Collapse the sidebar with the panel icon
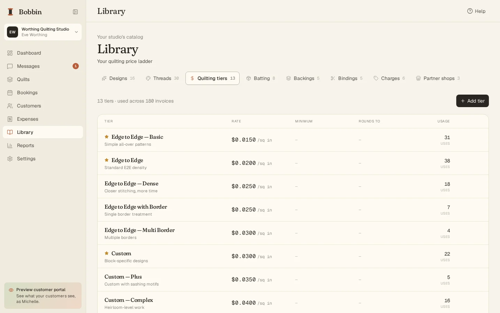500x313 pixels. tap(75, 12)
